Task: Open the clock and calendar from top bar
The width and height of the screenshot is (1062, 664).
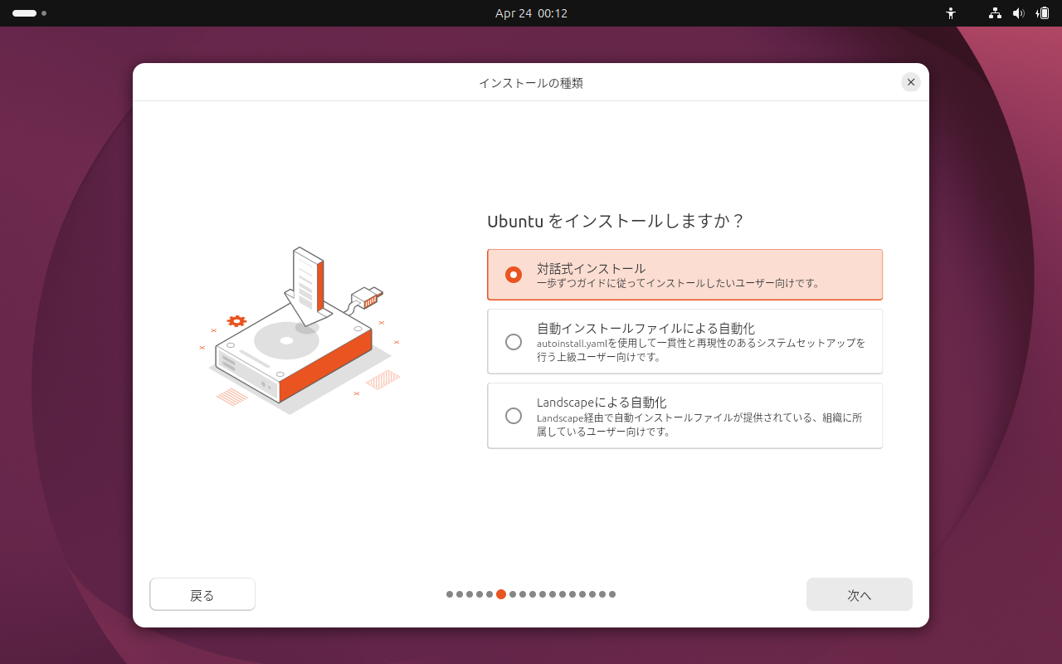Action: 531,13
